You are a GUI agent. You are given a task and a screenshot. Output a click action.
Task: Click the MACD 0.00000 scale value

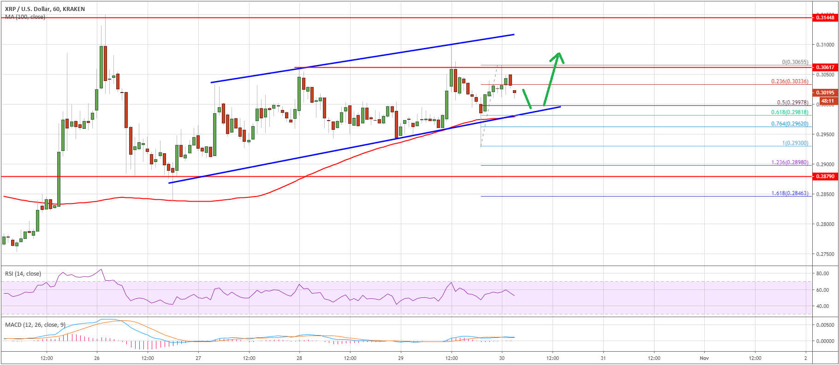pos(824,341)
